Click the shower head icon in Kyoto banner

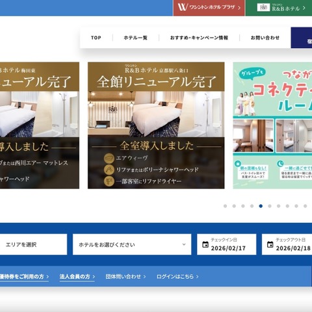109,170
